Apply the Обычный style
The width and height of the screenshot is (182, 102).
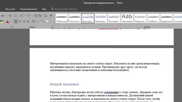[x=61, y=18]
